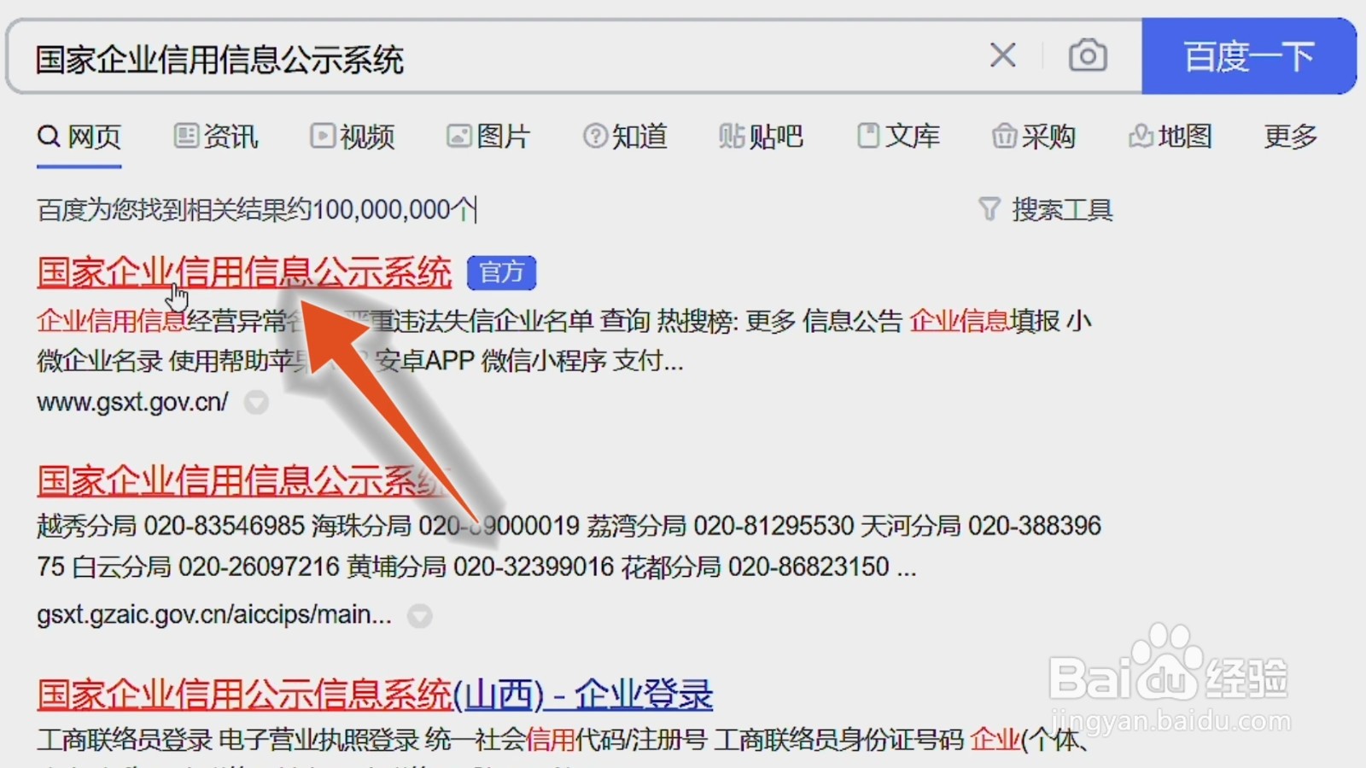Viewport: 1366px width, 768px height.
Task: Click the gsxt.gzaic.gov.cn/aiccips/main... URL
Action: click(x=214, y=614)
